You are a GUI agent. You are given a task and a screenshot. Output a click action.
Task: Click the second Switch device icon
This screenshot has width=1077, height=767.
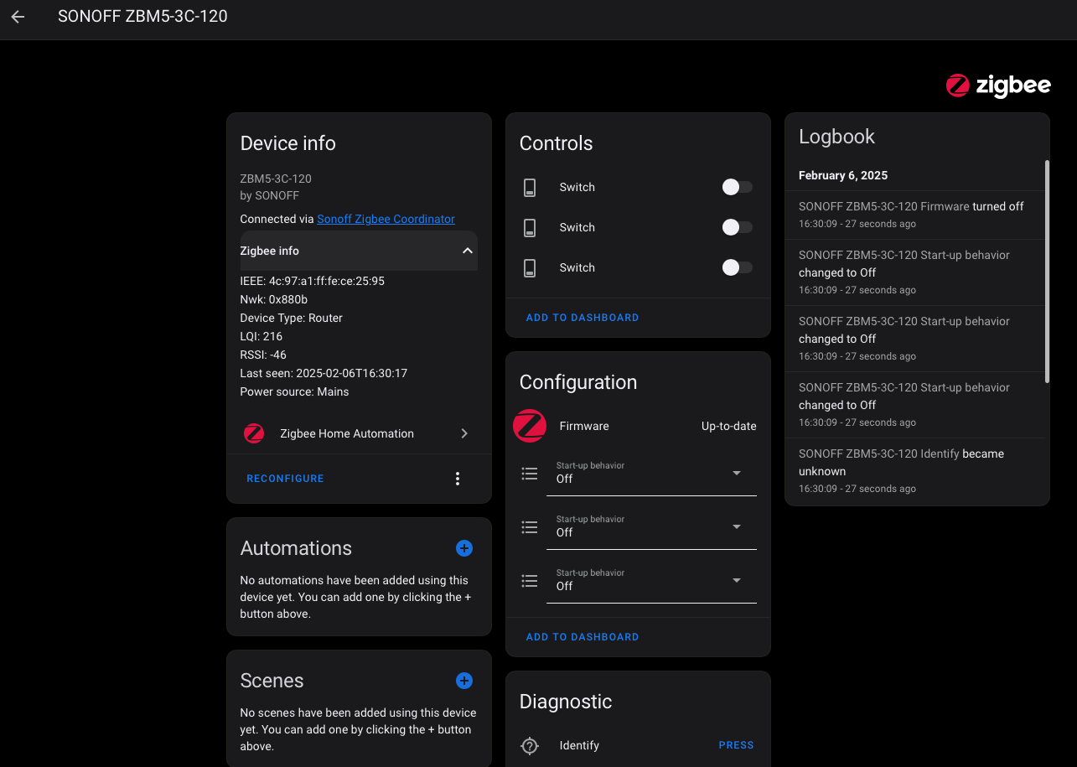point(530,227)
